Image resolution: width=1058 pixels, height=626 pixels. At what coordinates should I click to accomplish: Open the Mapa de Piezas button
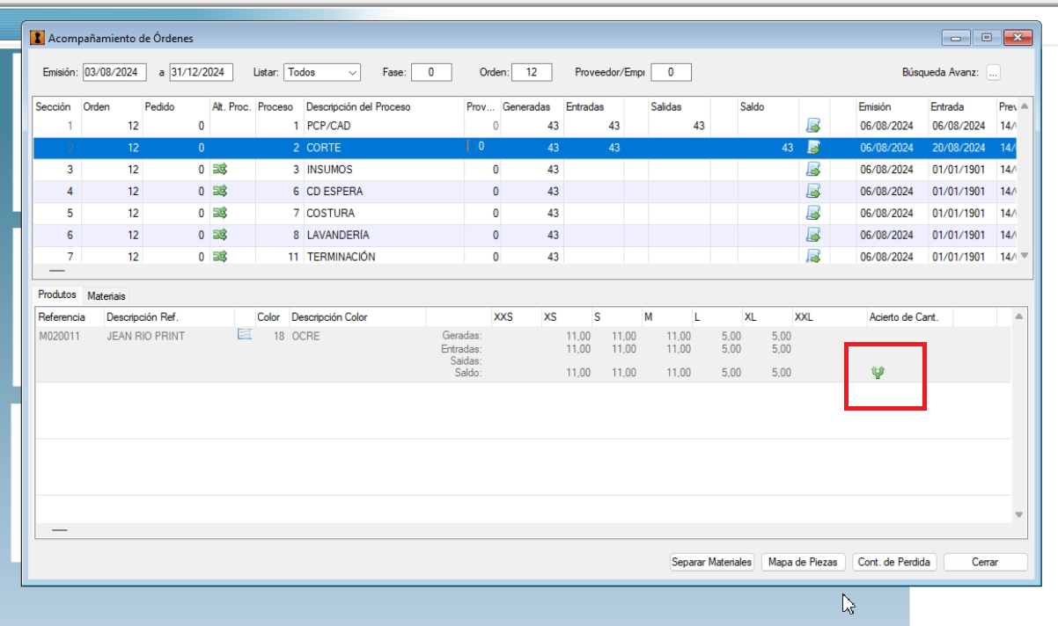[x=803, y=562]
